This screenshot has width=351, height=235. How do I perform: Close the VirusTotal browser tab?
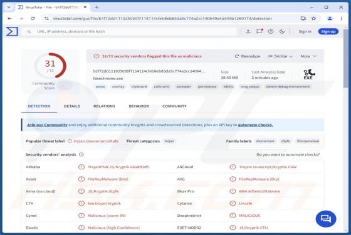point(85,7)
